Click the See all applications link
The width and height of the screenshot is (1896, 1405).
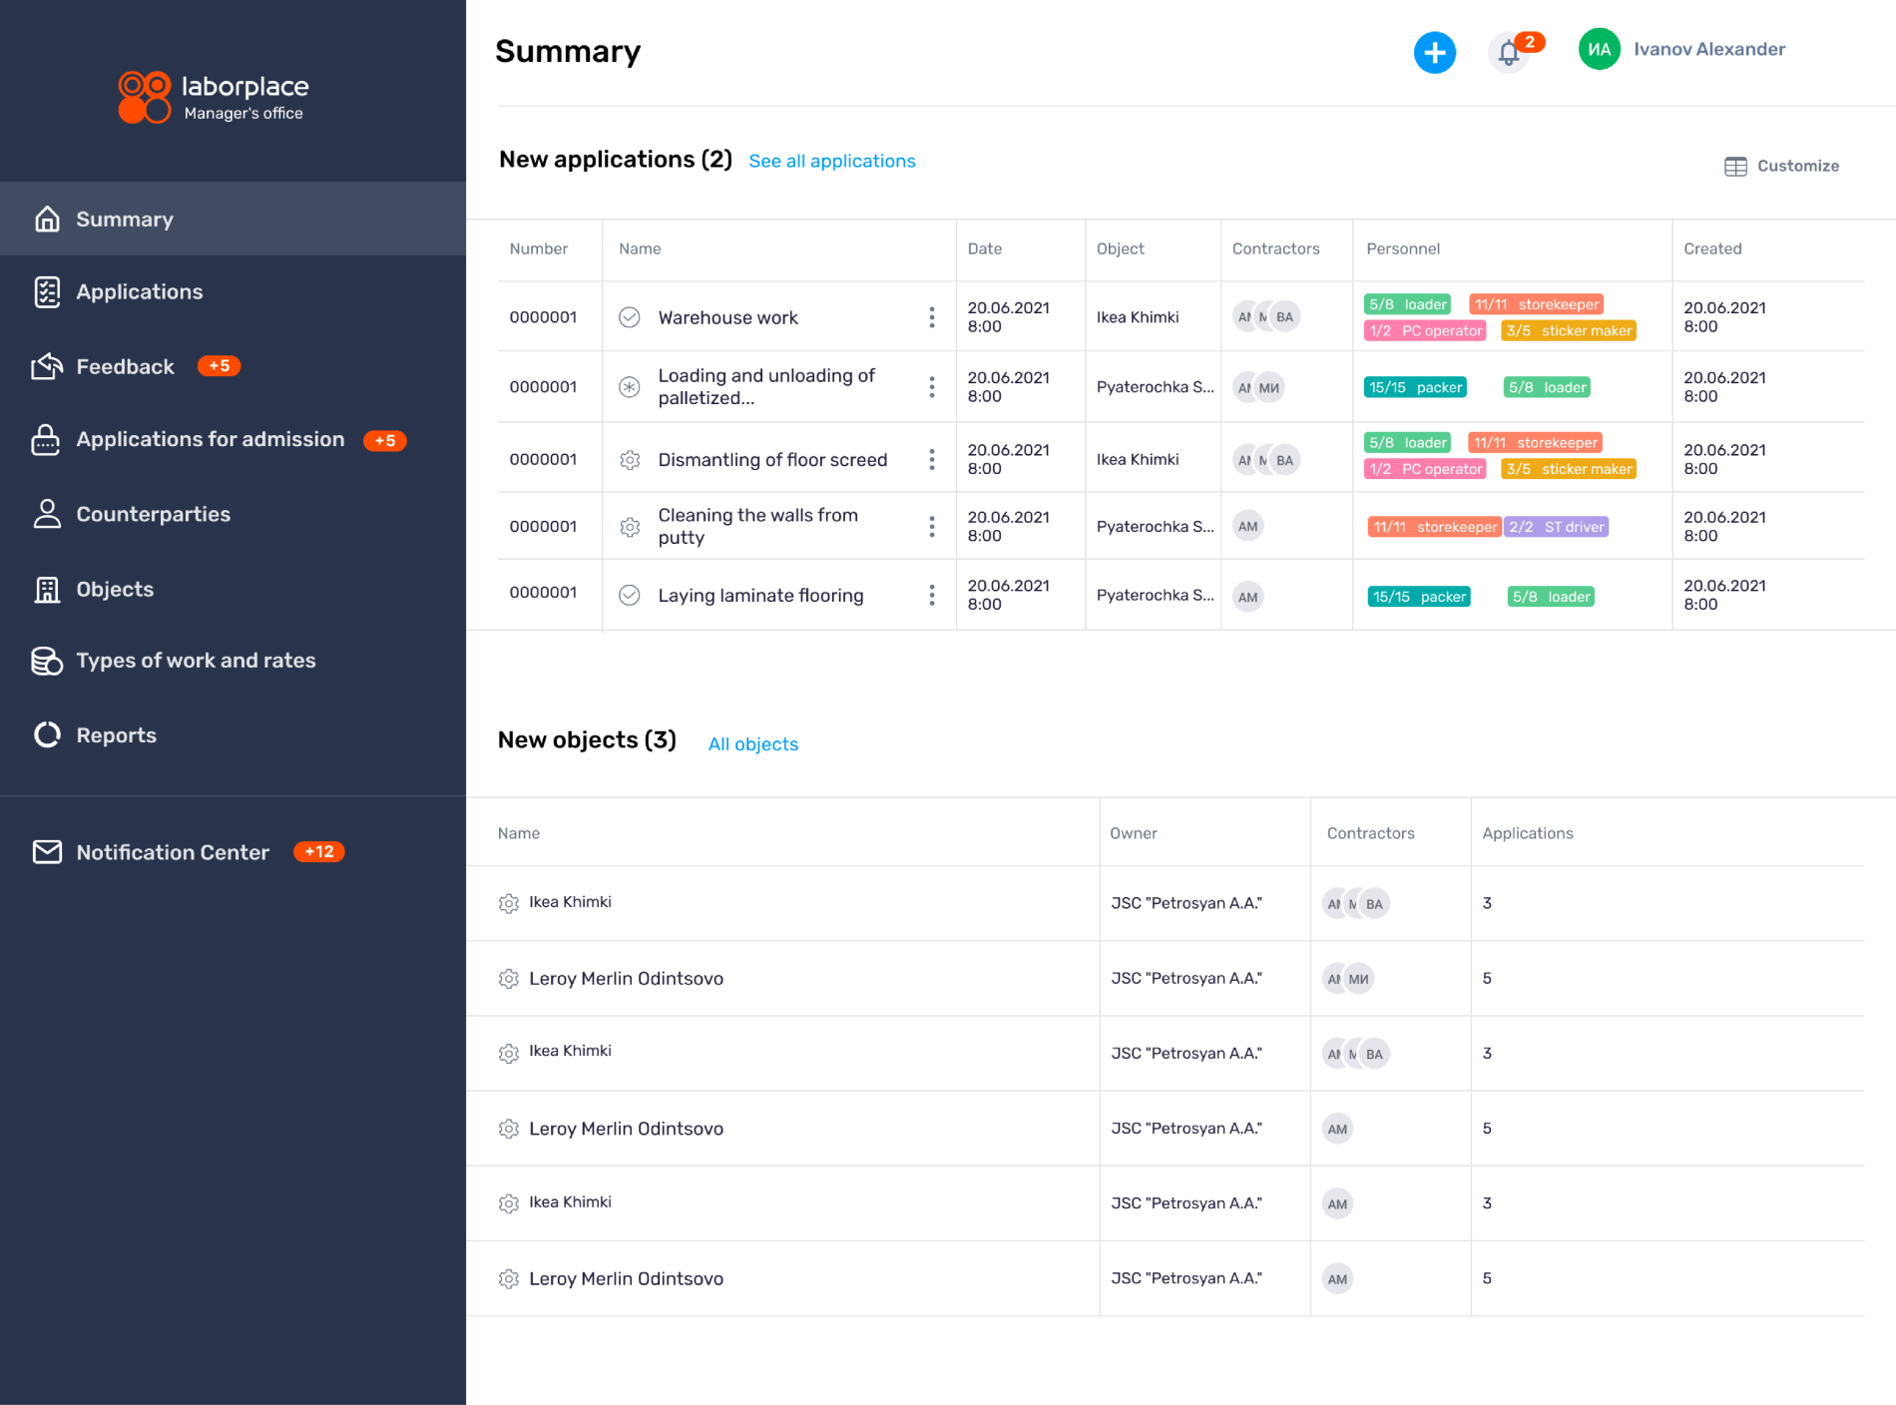[831, 162]
